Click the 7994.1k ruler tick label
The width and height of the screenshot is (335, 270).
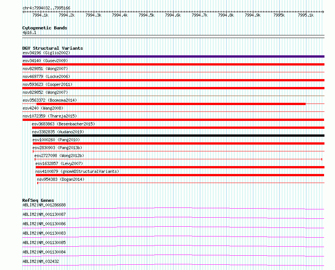point(40,15)
